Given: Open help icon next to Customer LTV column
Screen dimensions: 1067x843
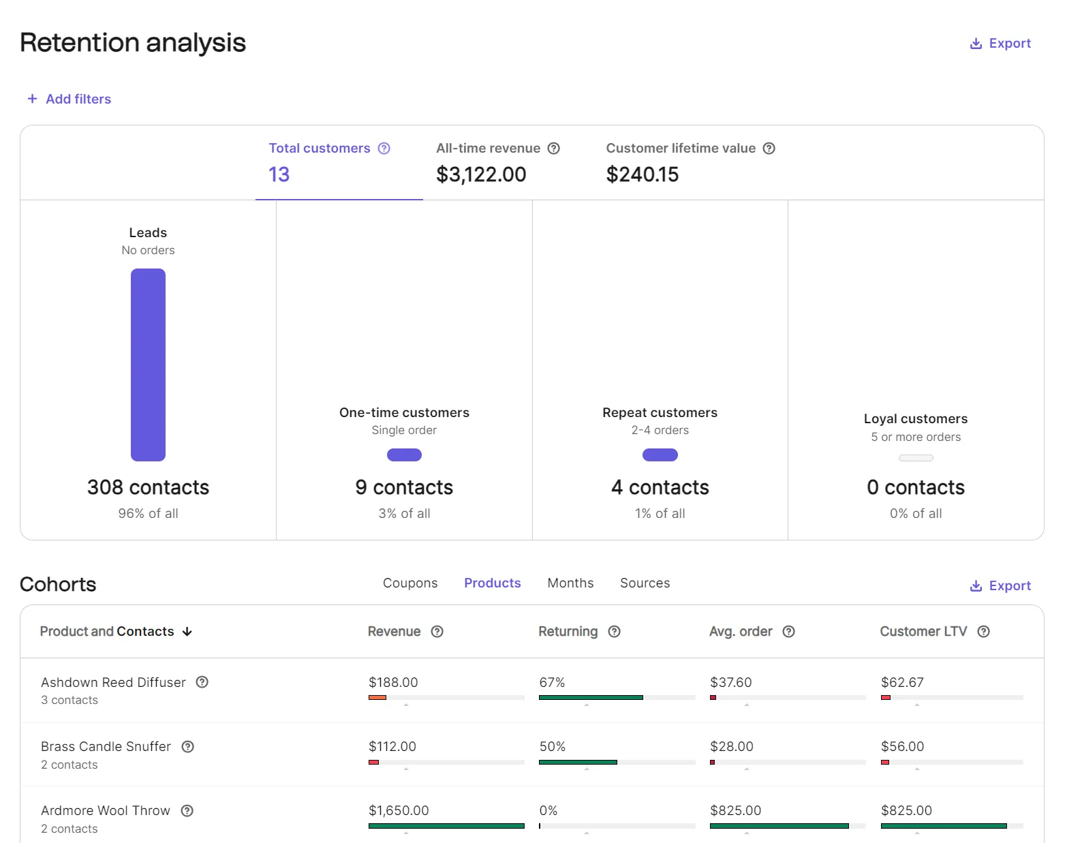Looking at the screenshot, I should [984, 632].
